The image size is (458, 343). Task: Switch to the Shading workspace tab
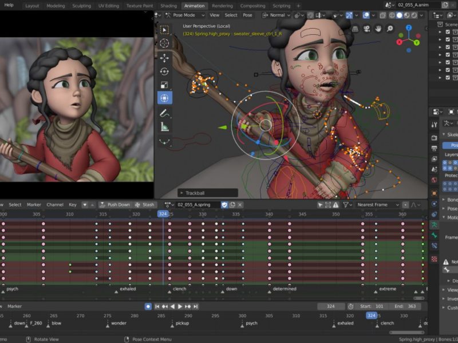pyautogui.click(x=168, y=6)
